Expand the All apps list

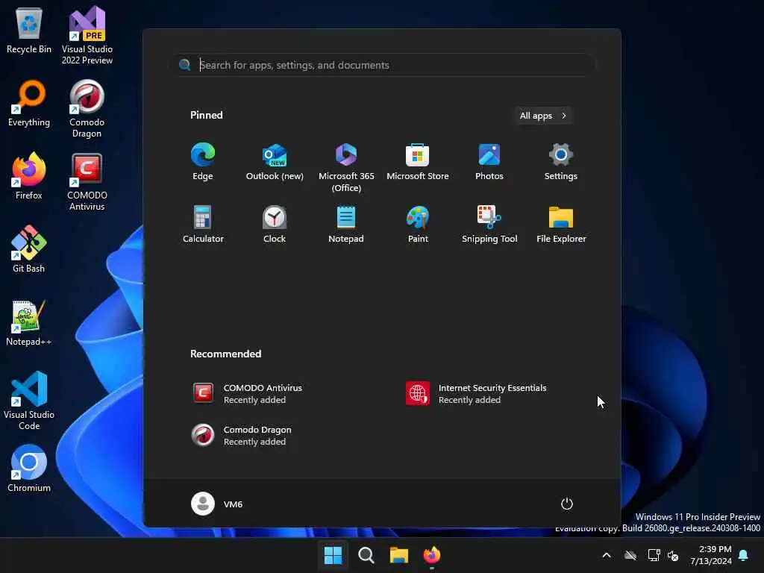point(543,116)
